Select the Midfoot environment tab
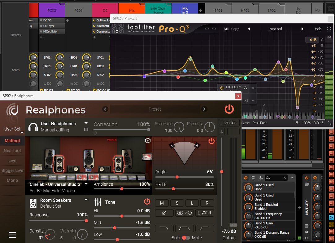This screenshot has width=335, height=243. coord(12,140)
